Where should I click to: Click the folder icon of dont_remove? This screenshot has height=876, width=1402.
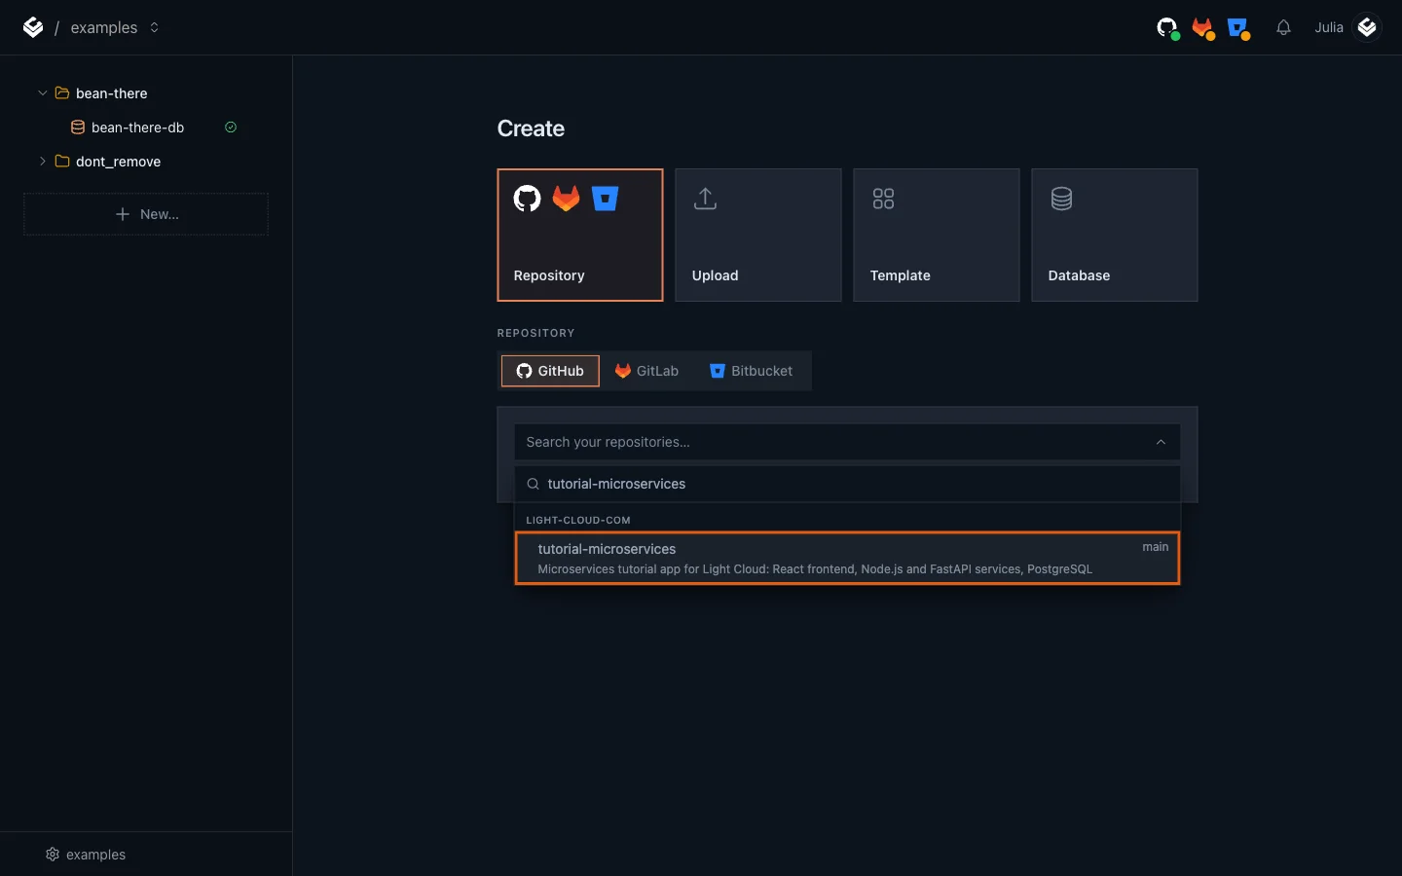[x=62, y=162]
